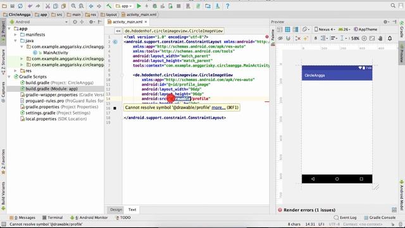
Task: Open the Messages tool window
Action: point(23,218)
